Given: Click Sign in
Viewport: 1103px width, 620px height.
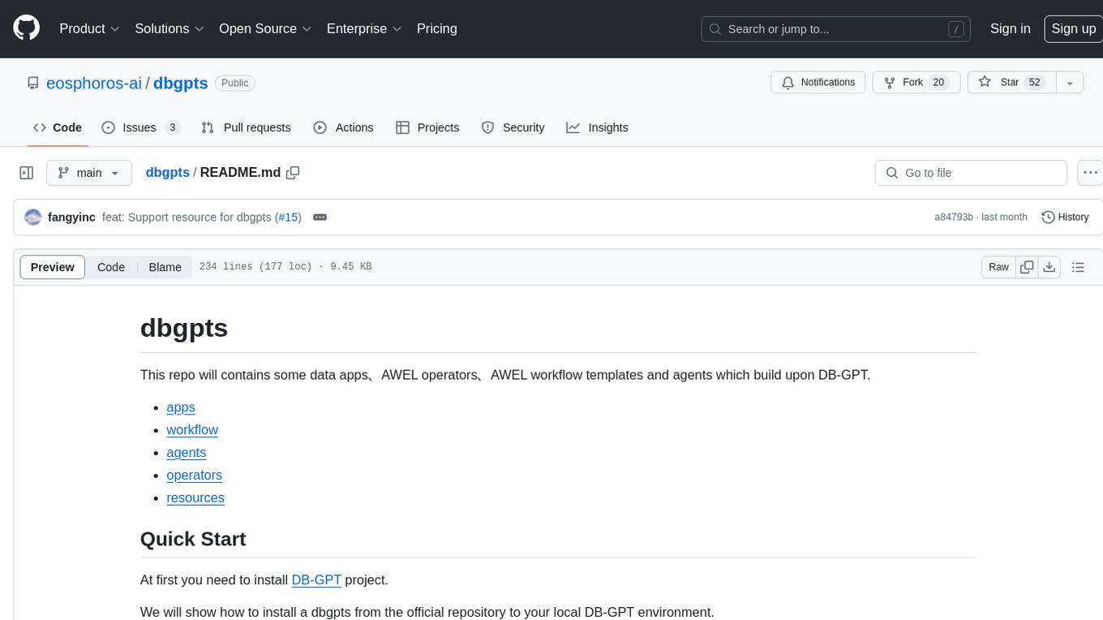Looking at the screenshot, I should (x=1010, y=28).
